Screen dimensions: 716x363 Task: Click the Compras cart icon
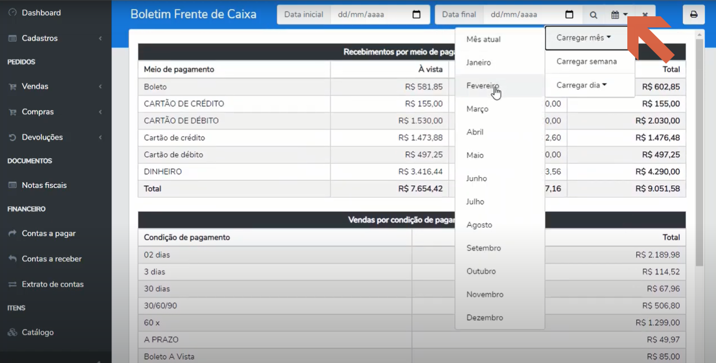pyautogui.click(x=13, y=112)
